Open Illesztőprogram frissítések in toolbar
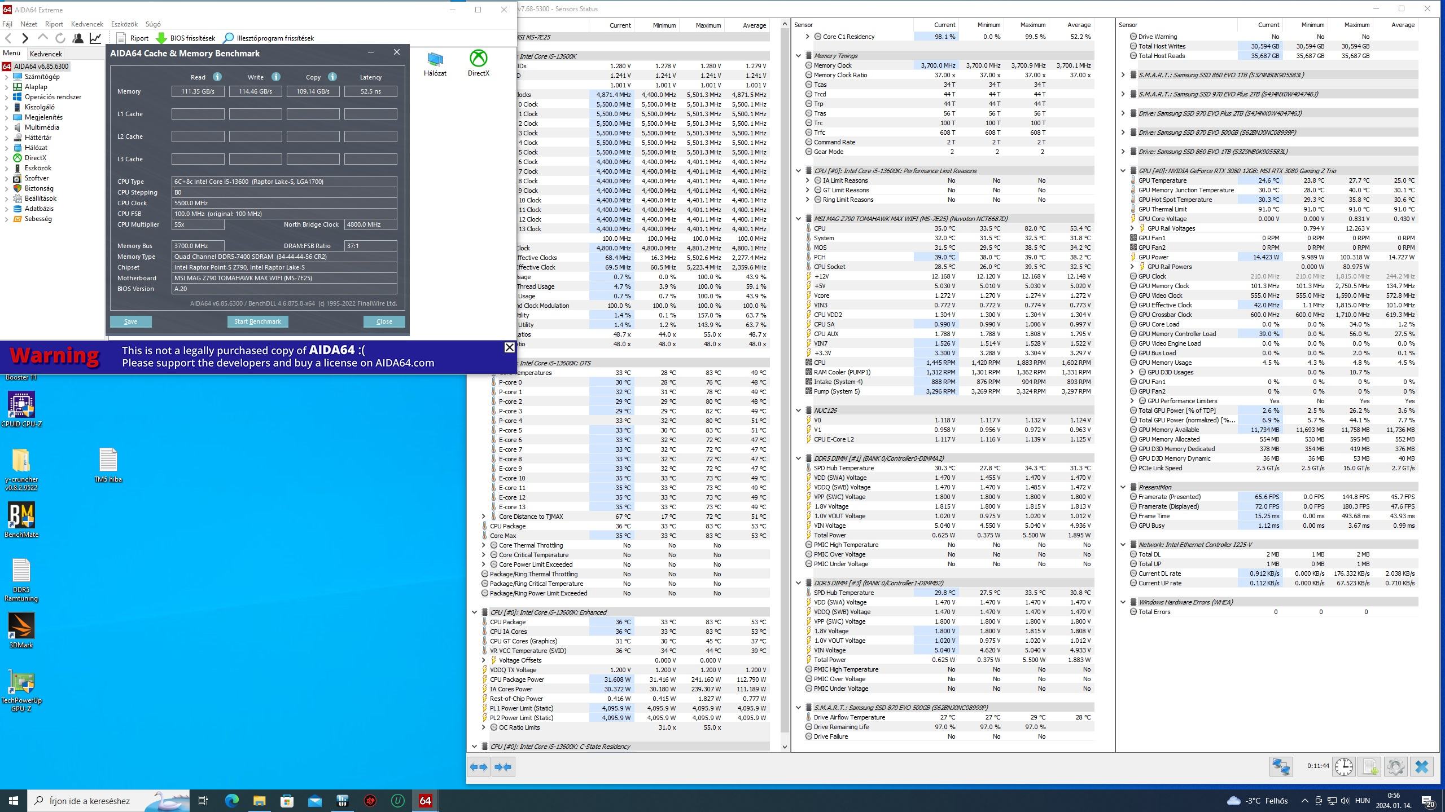 pos(269,38)
